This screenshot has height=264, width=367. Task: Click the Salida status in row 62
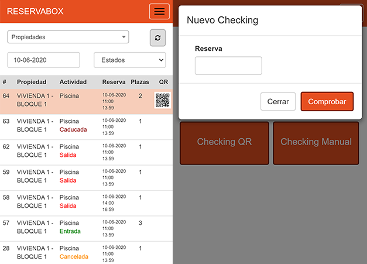[x=68, y=155]
